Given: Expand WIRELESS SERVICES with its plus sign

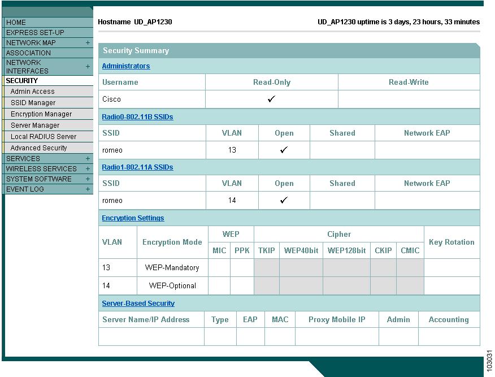Looking at the screenshot, I should [x=88, y=168].
